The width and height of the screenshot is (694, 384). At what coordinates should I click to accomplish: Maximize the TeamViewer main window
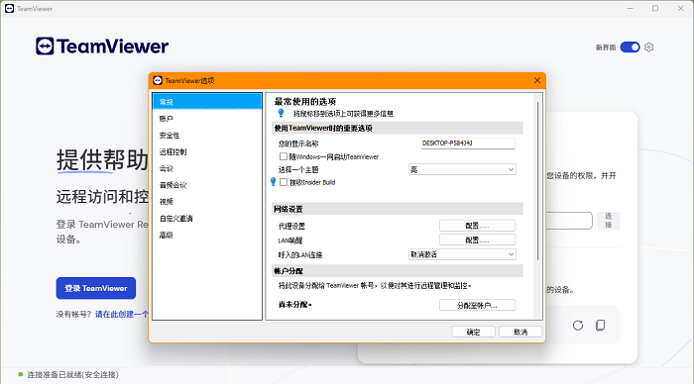[x=655, y=8]
